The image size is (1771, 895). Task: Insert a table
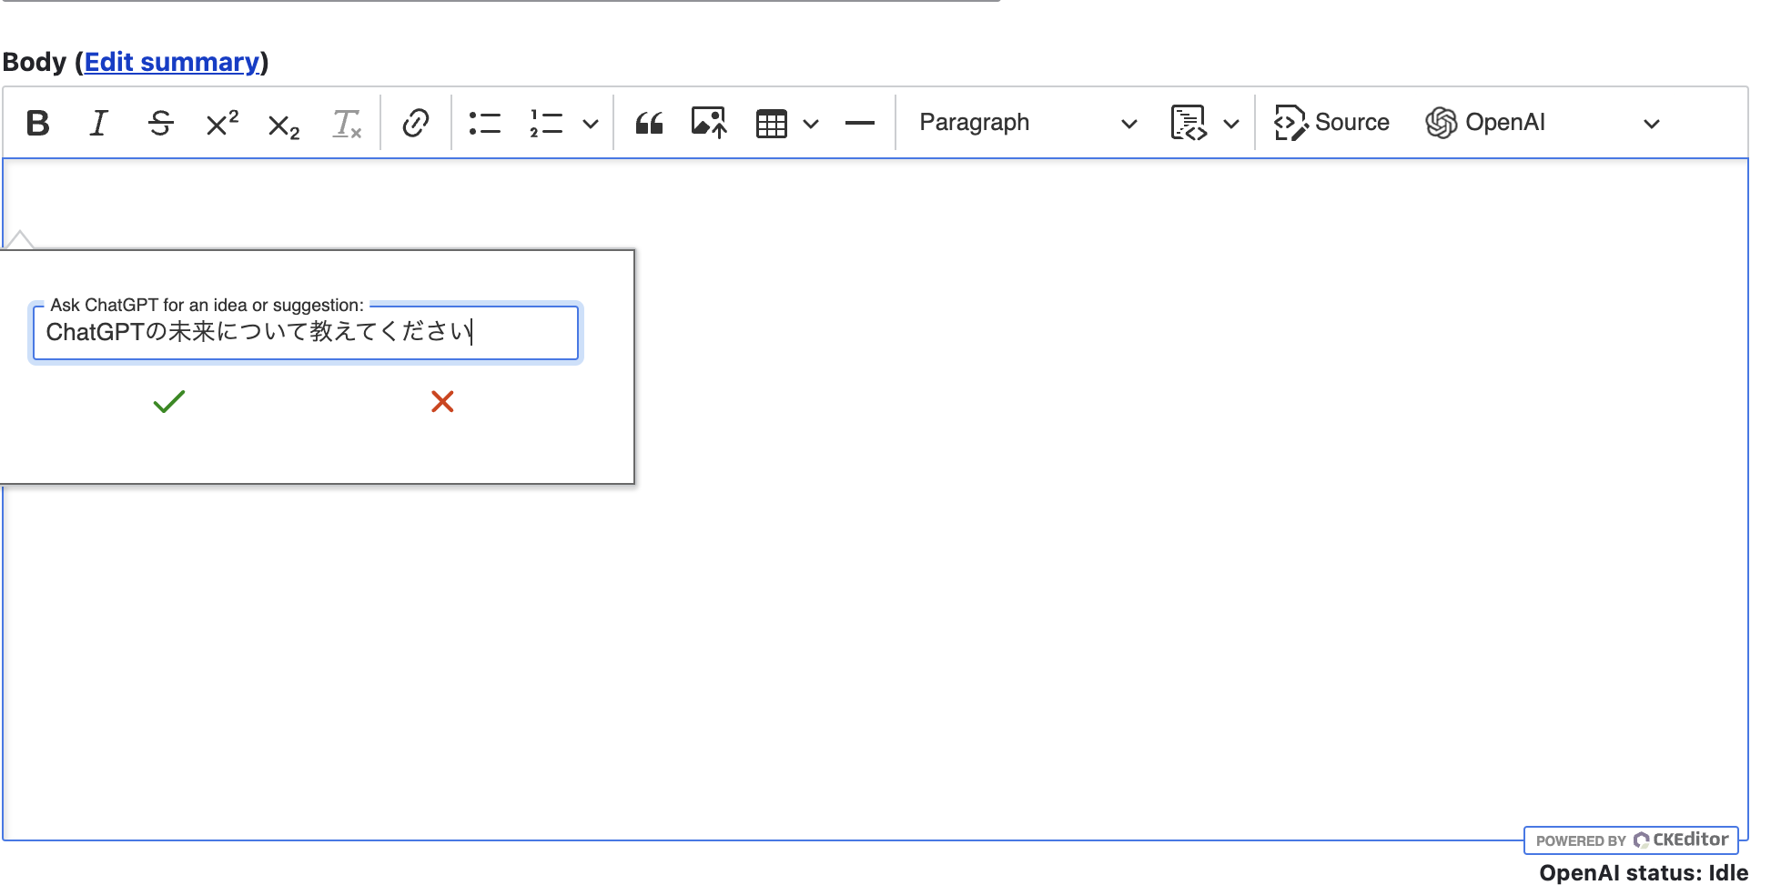point(772,123)
